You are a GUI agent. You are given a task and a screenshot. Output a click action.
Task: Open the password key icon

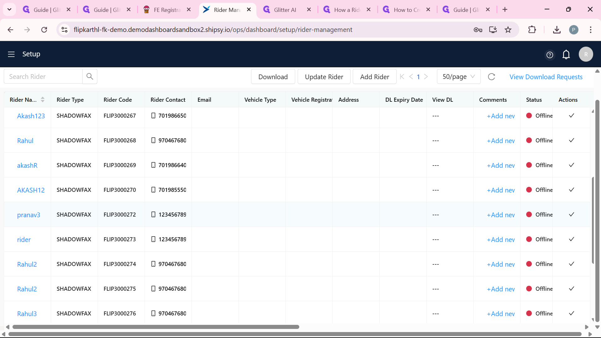click(478, 30)
